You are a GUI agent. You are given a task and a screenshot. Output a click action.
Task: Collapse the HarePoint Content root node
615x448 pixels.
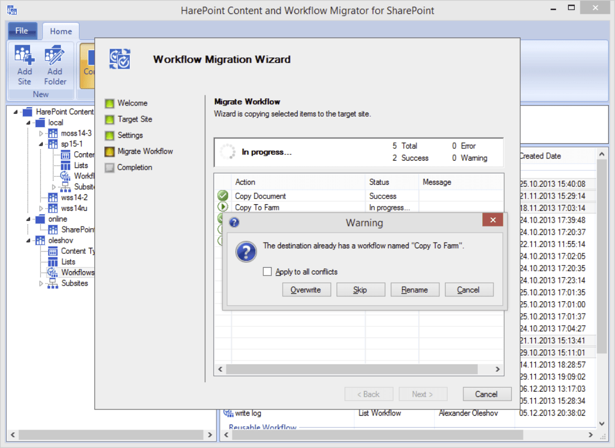(15, 112)
